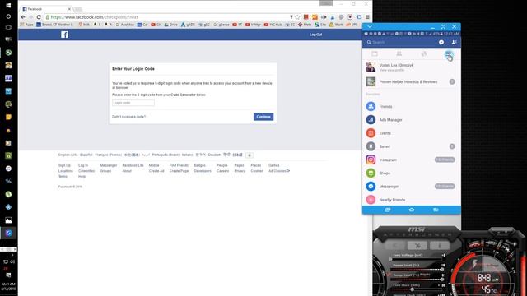Screen dimensions: 527x296
Task: Click Log Out in Facebook header
Action: (x=315, y=35)
